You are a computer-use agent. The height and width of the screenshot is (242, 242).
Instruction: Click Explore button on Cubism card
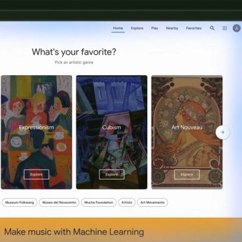[111, 175]
